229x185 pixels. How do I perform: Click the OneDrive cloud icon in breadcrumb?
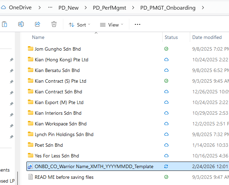click(x=3, y=7)
